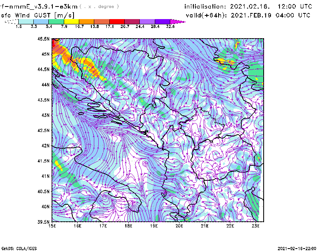Click the crimson 20.7–24.4 legend swatch

pos(132,22)
